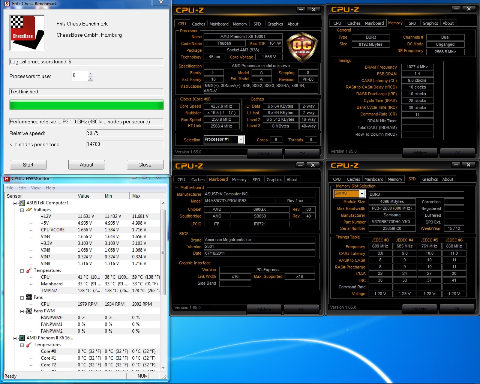Click the thermometer icon beside ASUSTeK Temperatures
This screenshot has height=384, width=480.
29,270
